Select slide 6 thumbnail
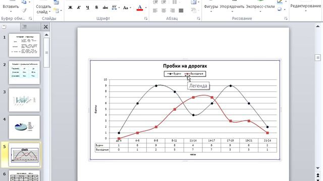The image size is (323, 181). click(24, 175)
